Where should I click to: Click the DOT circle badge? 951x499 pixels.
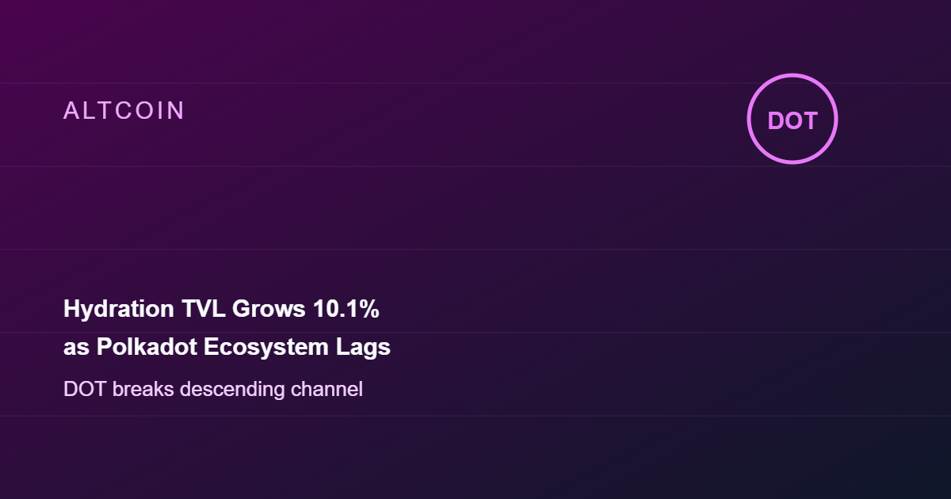click(x=792, y=119)
